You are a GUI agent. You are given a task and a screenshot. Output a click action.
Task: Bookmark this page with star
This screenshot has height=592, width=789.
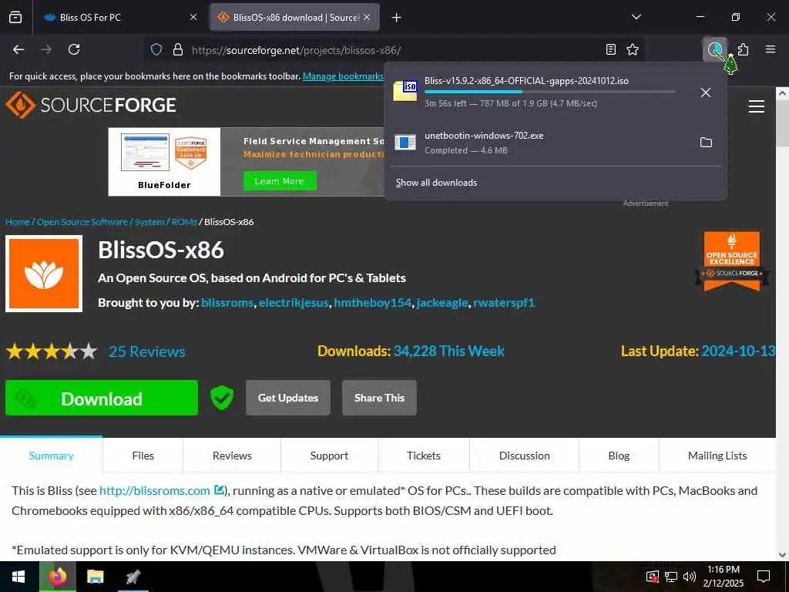[x=633, y=49]
